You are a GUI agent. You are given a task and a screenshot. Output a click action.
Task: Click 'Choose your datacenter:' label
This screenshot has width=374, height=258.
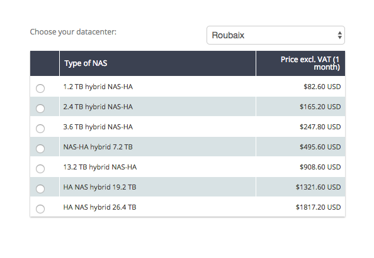point(73,32)
